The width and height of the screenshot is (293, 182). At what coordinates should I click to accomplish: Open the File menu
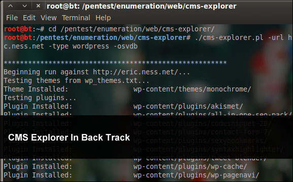pyautogui.click(x=12, y=18)
